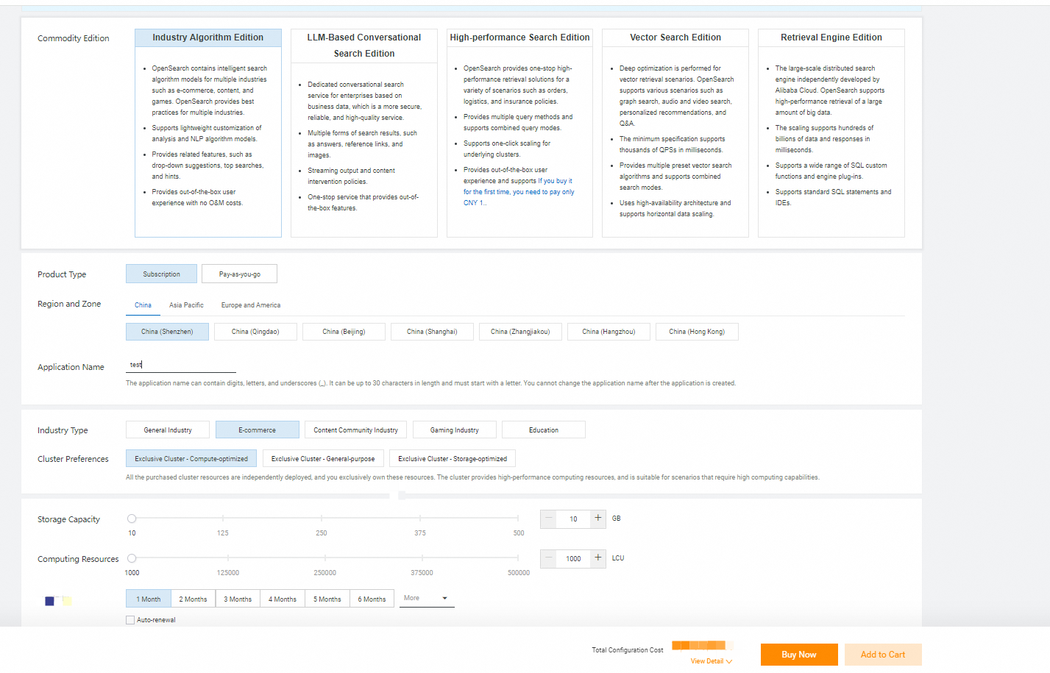
Task: Click the Buy Now button
Action: pyautogui.click(x=799, y=655)
